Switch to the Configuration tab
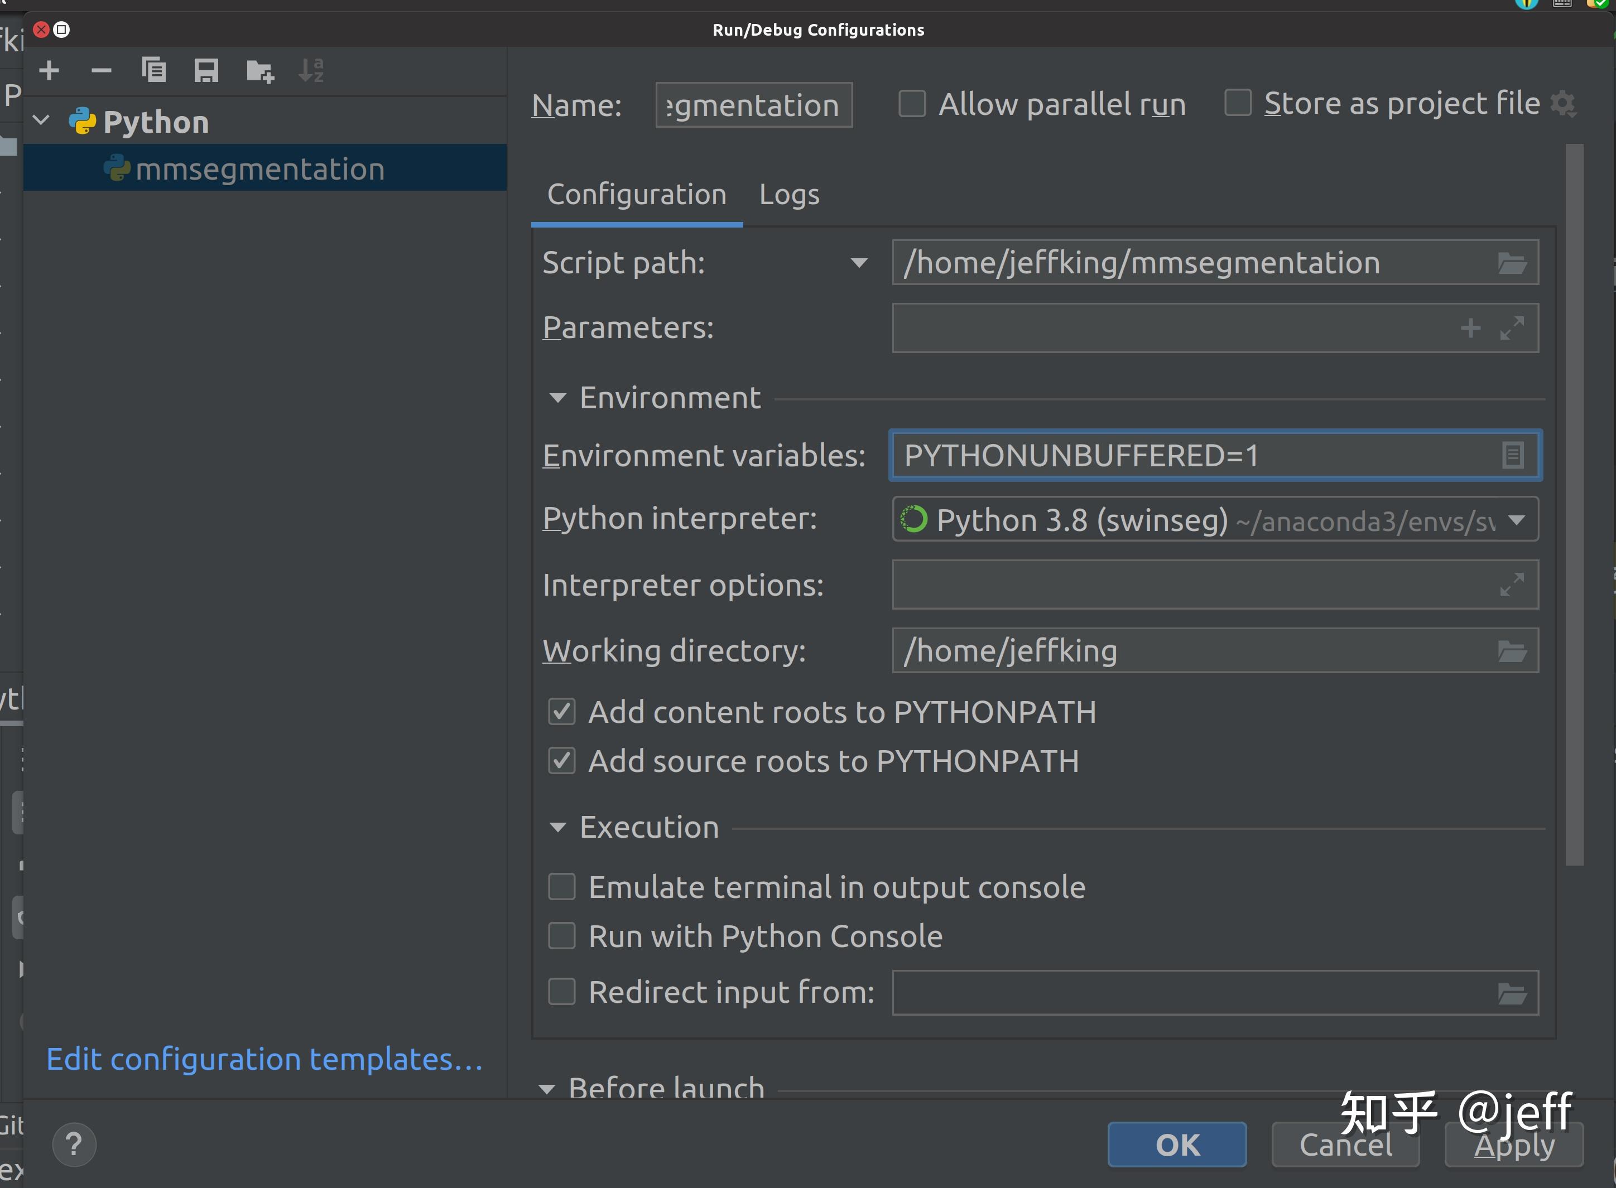 [637, 196]
